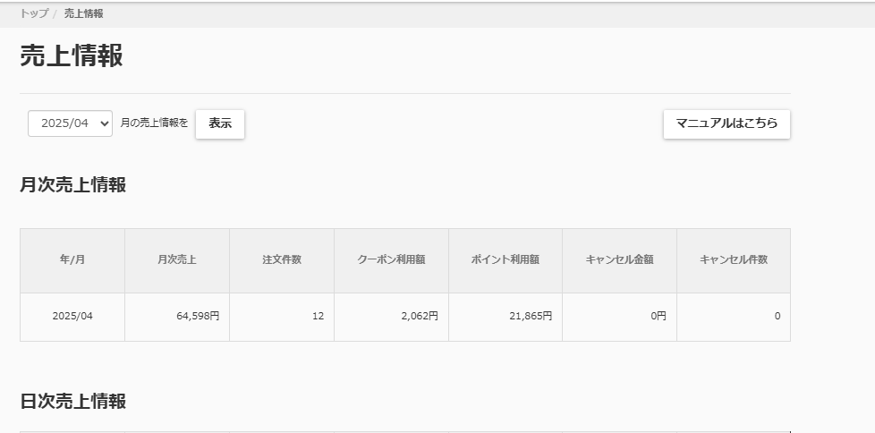Select the 注文件数 column header
This screenshot has height=433, width=875.
(x=282, y=260)
